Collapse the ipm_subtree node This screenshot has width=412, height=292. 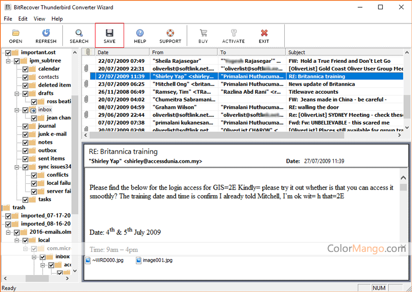8,61
